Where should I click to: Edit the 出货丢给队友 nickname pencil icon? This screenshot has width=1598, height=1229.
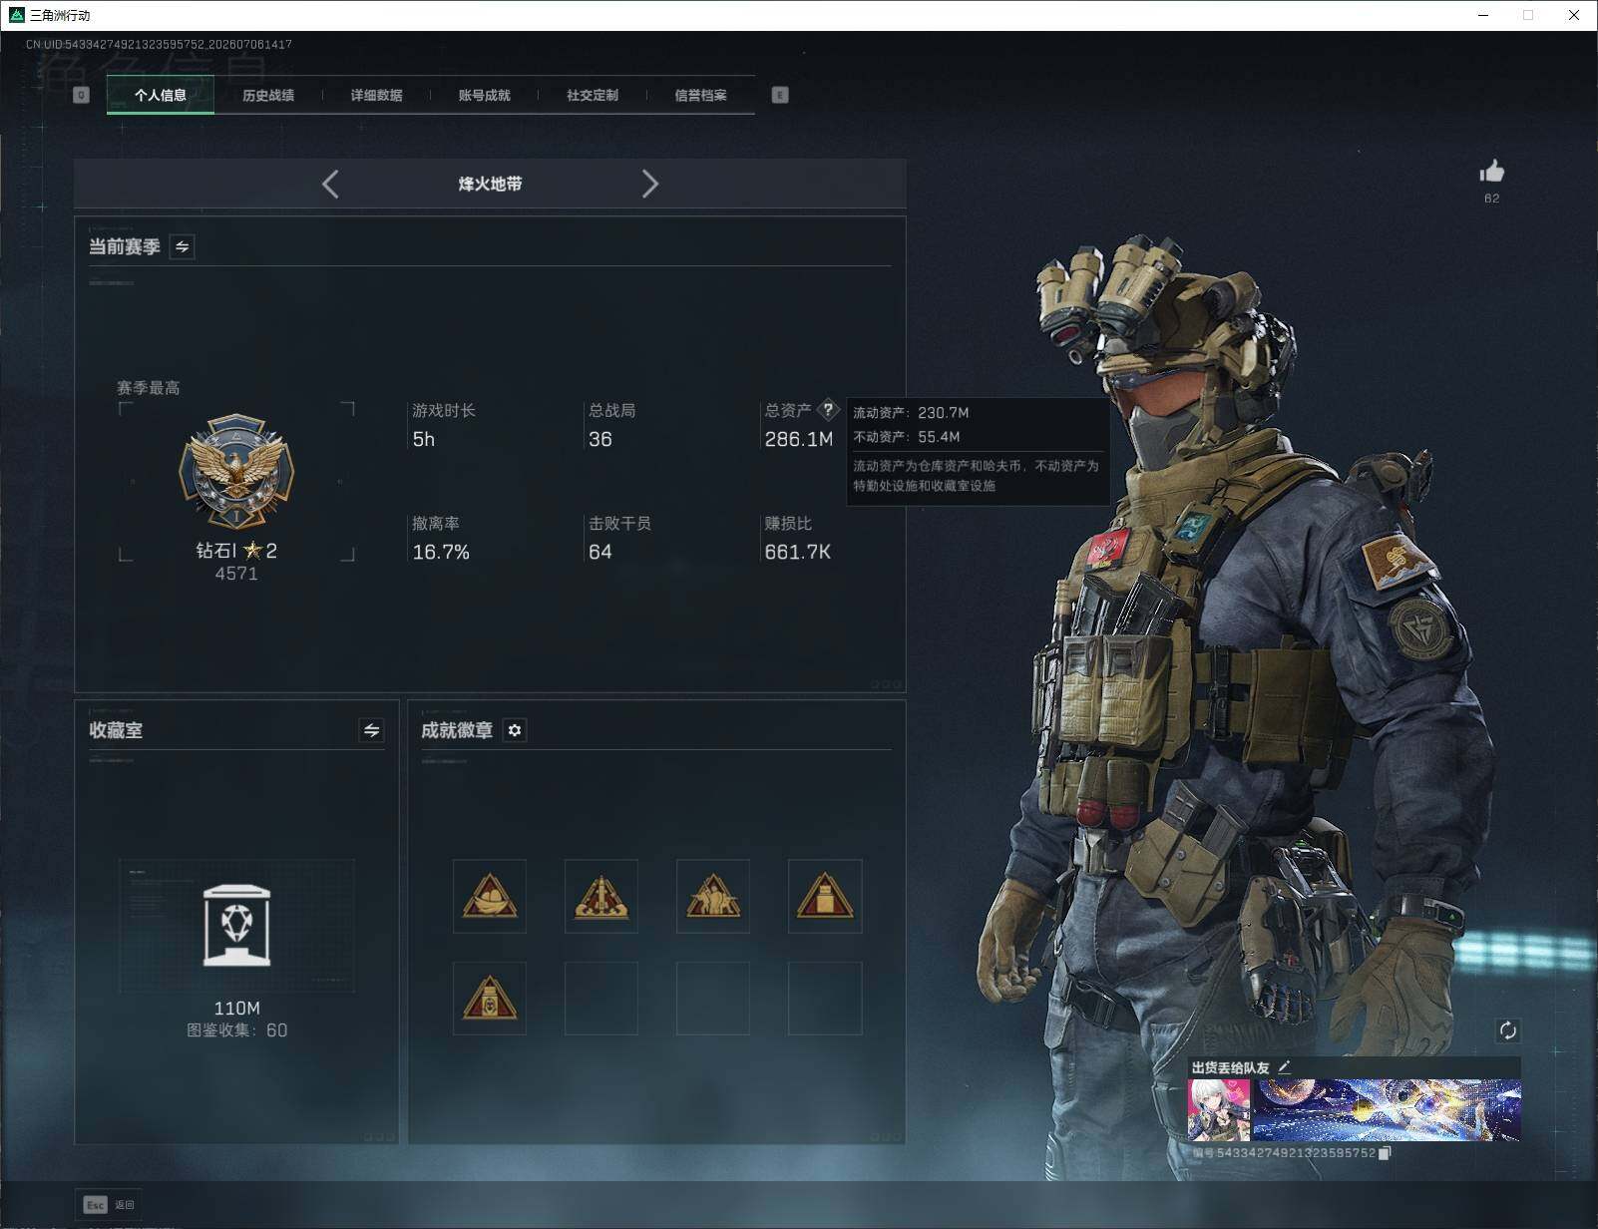[1285, 1067]
